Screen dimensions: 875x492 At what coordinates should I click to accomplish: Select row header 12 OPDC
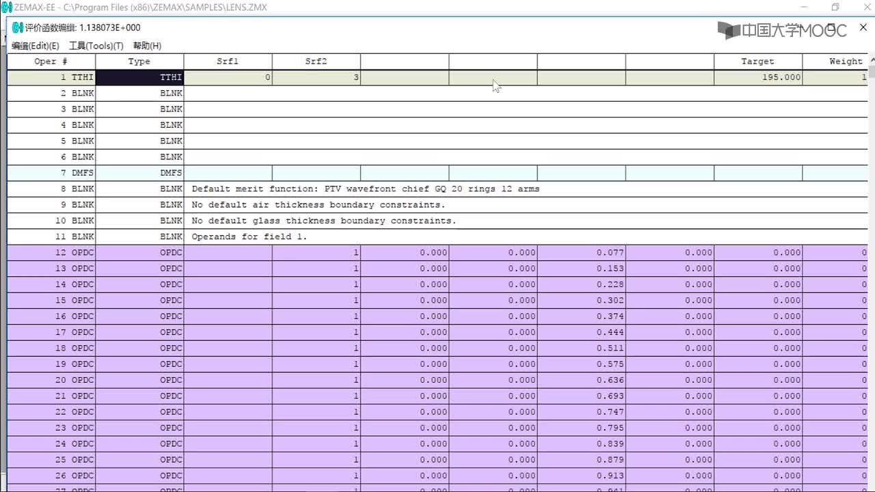click(x=51, y=252)
